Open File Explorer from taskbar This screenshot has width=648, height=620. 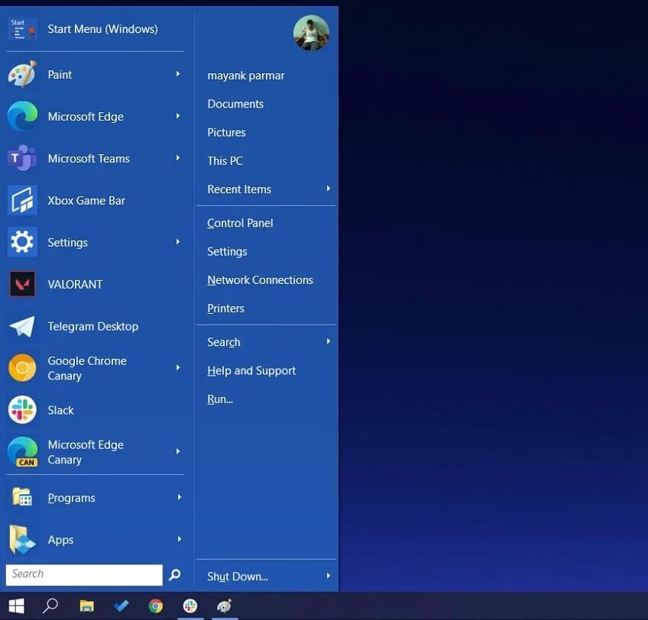pyautogui.click(x=87, y=606)
